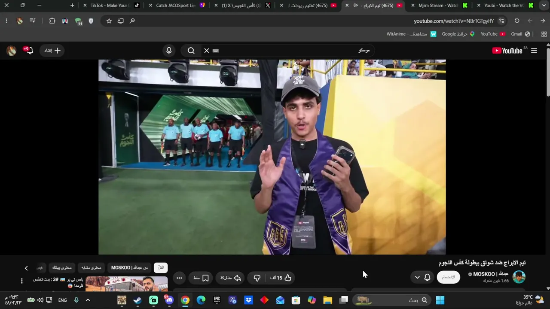This screenshot has height=309, width=550.
Task: Start voice search with the microphone icon
Action: 169,51
